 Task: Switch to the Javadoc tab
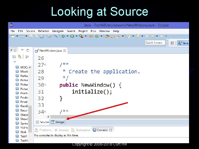pos(62,130)
